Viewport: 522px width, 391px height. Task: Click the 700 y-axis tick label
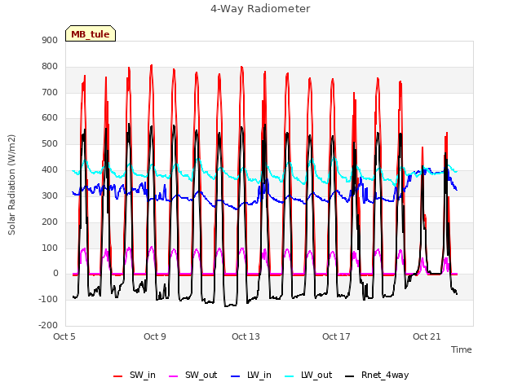click(x=50, y=92)
